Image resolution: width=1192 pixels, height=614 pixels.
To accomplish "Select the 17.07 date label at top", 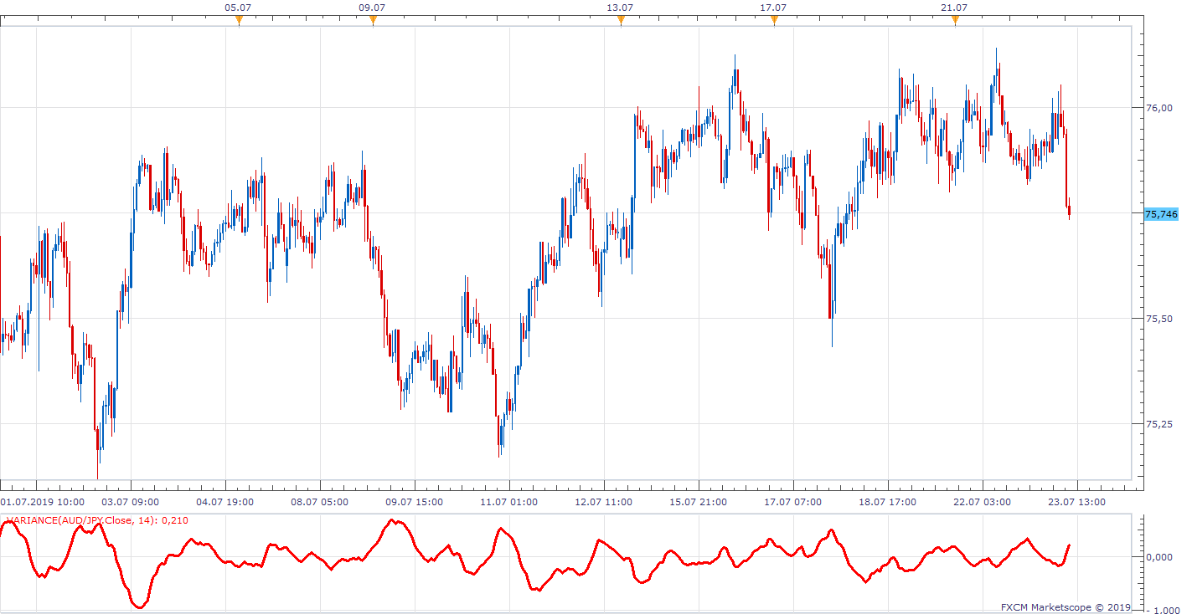I will tap(773, 8).
